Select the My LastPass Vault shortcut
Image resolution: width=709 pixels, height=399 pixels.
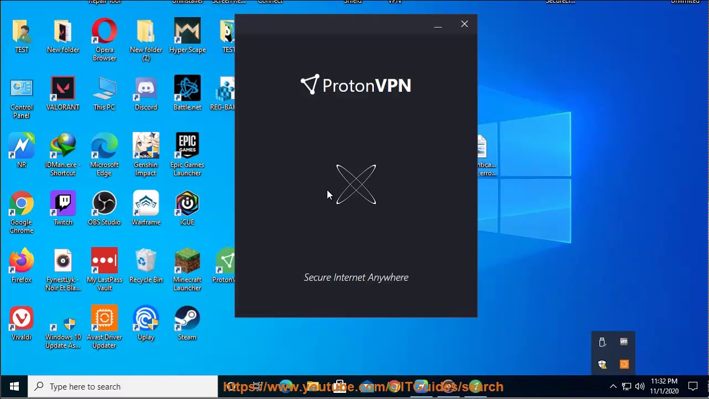point(104,270)
